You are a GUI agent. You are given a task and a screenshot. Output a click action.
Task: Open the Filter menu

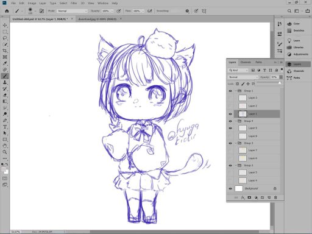click(x=74, y=3)
